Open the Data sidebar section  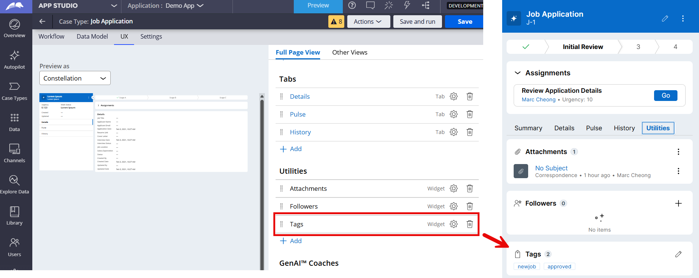pyautogui.click(x=14, y=122)
